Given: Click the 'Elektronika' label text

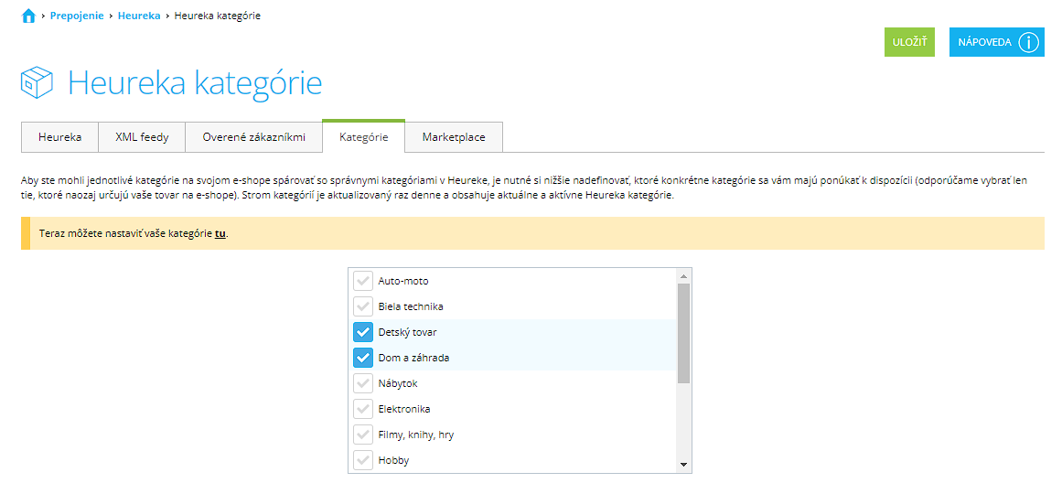Looking at the screenshot, I should (x=404, y=409).
